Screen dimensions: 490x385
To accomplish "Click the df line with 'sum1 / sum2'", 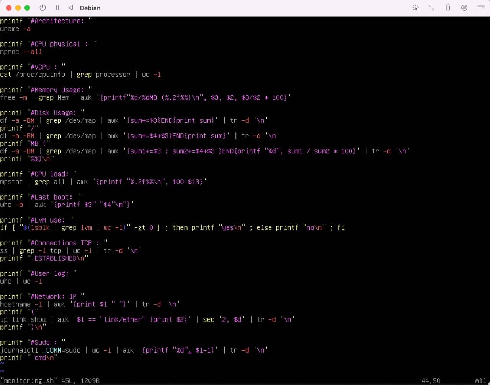I will coord(205,151).
